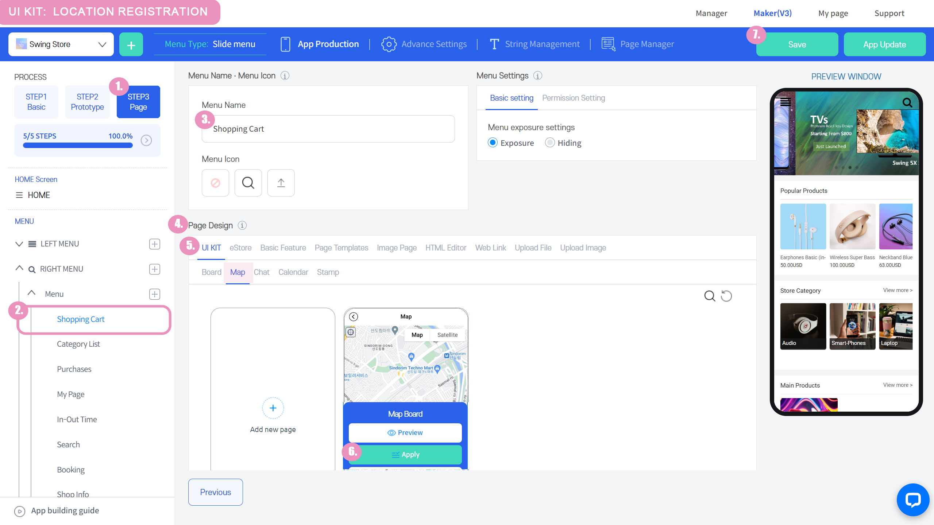
Task: Open the Swing Store app dropdown
Action: click(61, 44)
